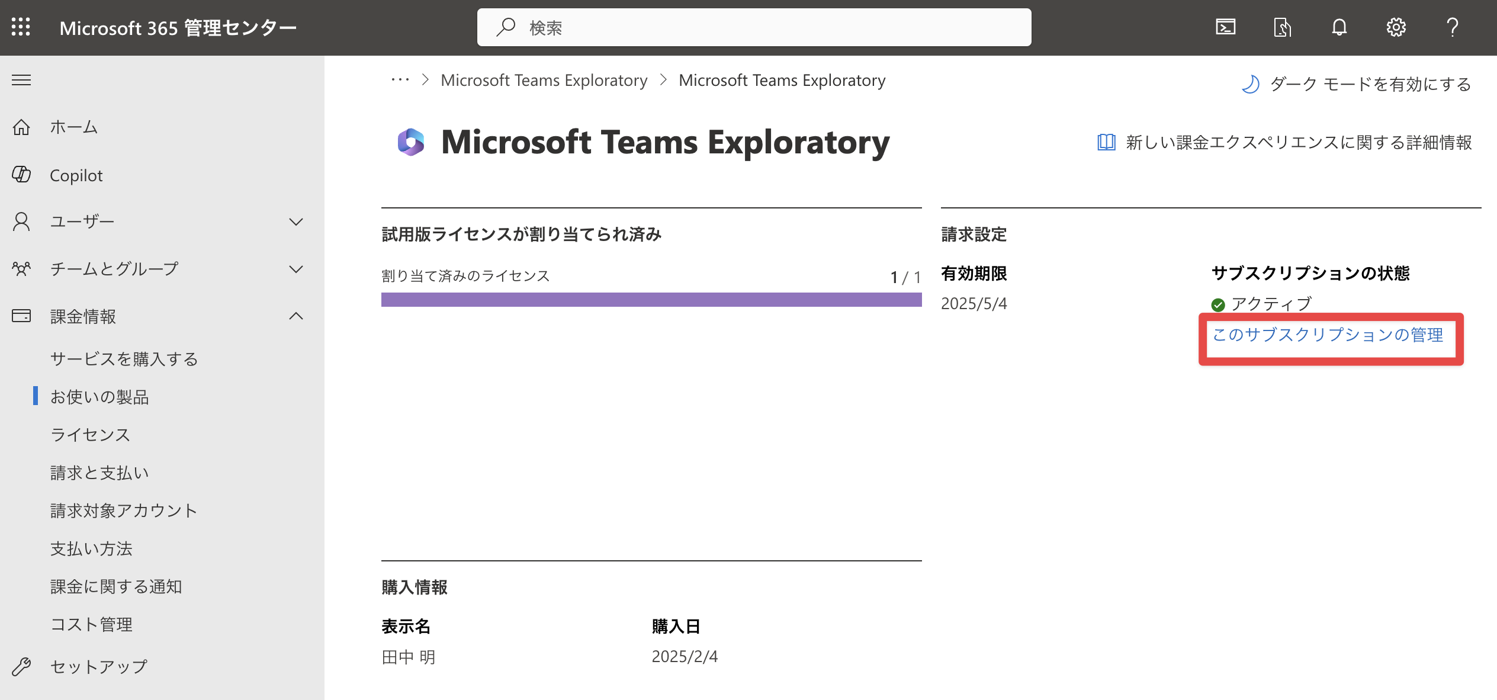Click the アクティブ status text
1497x700 pixels.
coord(1271,304)
